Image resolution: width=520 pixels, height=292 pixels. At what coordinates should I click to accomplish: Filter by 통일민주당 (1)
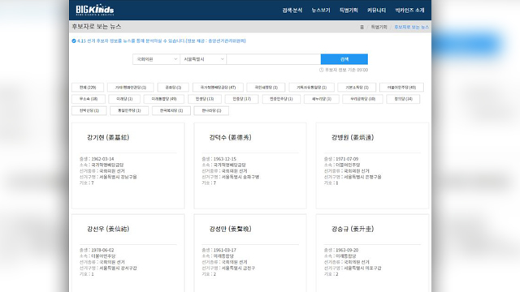coord(129,110)
